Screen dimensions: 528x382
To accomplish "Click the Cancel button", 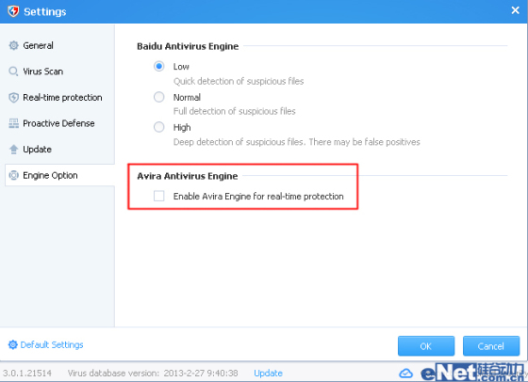I will click(491, 345).
